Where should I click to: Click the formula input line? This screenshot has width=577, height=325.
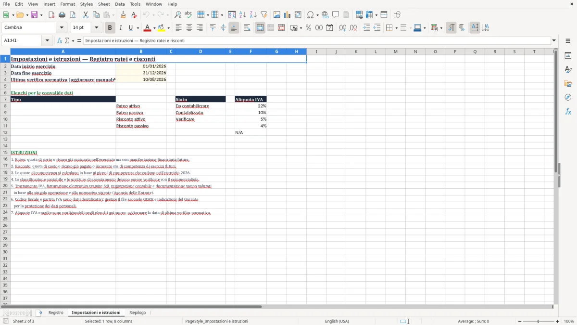click(317, 41)
